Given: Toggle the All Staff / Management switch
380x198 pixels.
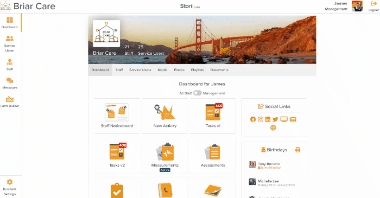Looking at the screenshot, I should coord(197,93).
